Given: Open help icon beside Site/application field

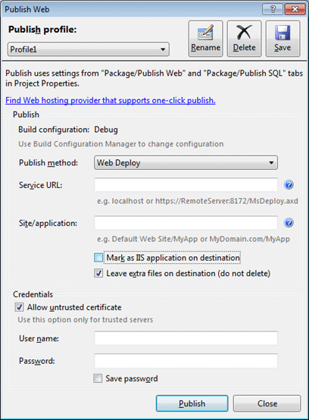Looking at the screenshot, I should tap(289, 223).
